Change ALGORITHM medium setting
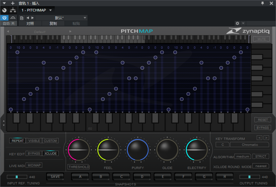 (243, 156)
